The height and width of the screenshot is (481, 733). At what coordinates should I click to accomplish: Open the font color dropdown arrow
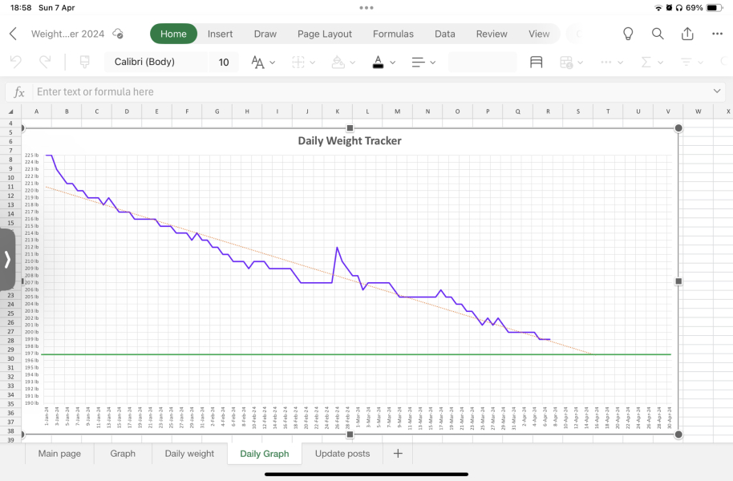pyautogui.click(x=392, y=62)
